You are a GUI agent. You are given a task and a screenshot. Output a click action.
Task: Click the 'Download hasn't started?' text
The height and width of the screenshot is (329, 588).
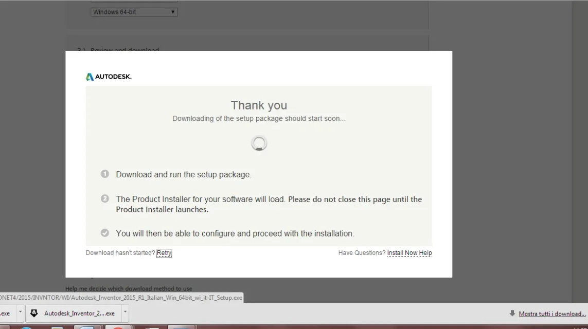click(x=120, y=253)
